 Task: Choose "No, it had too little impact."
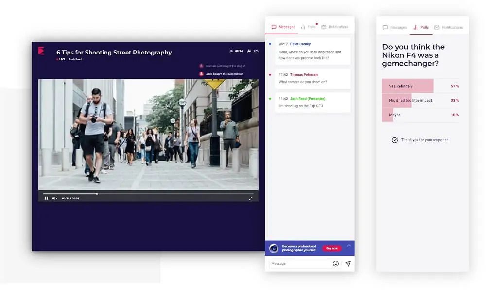(x=411, y=100)
